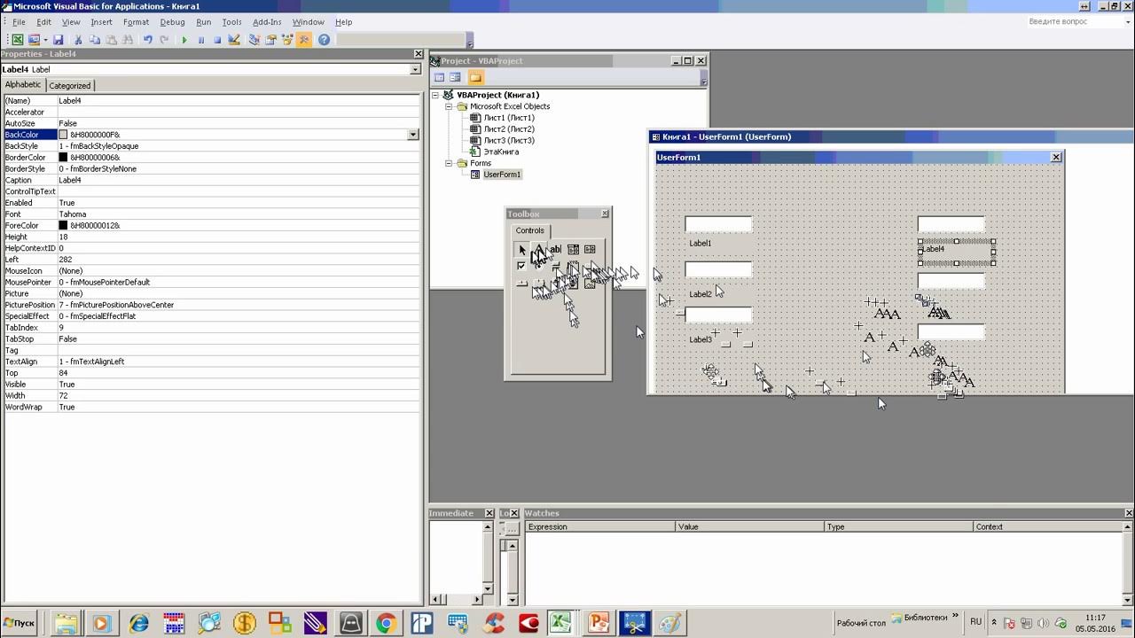Toggle Design Mode icon in toolbar
The image size is (1135, 638).
click(234, 40)
